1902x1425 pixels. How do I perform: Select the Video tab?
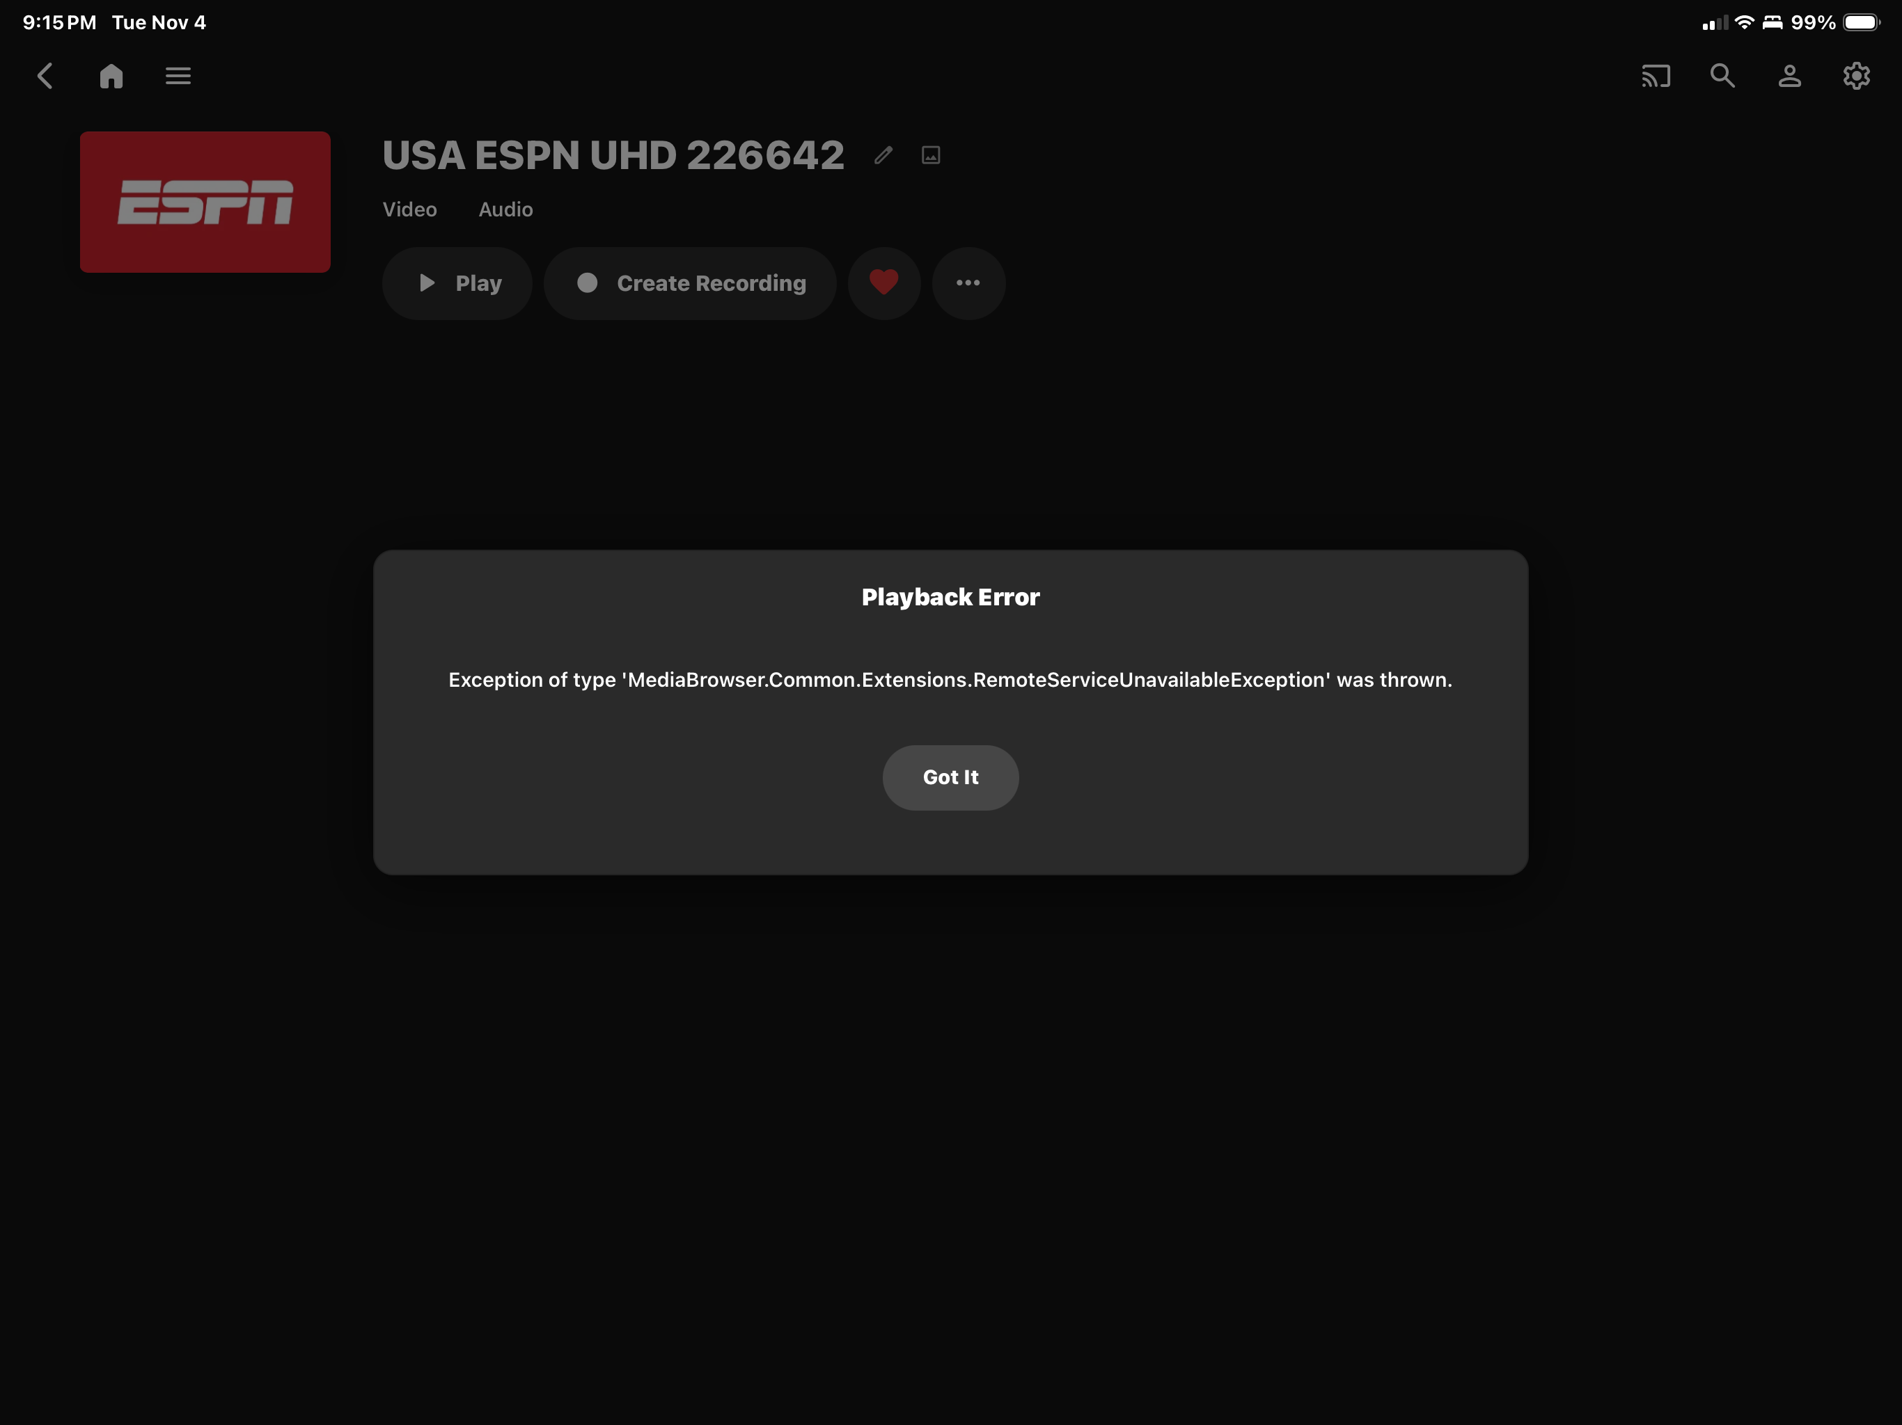409,209
